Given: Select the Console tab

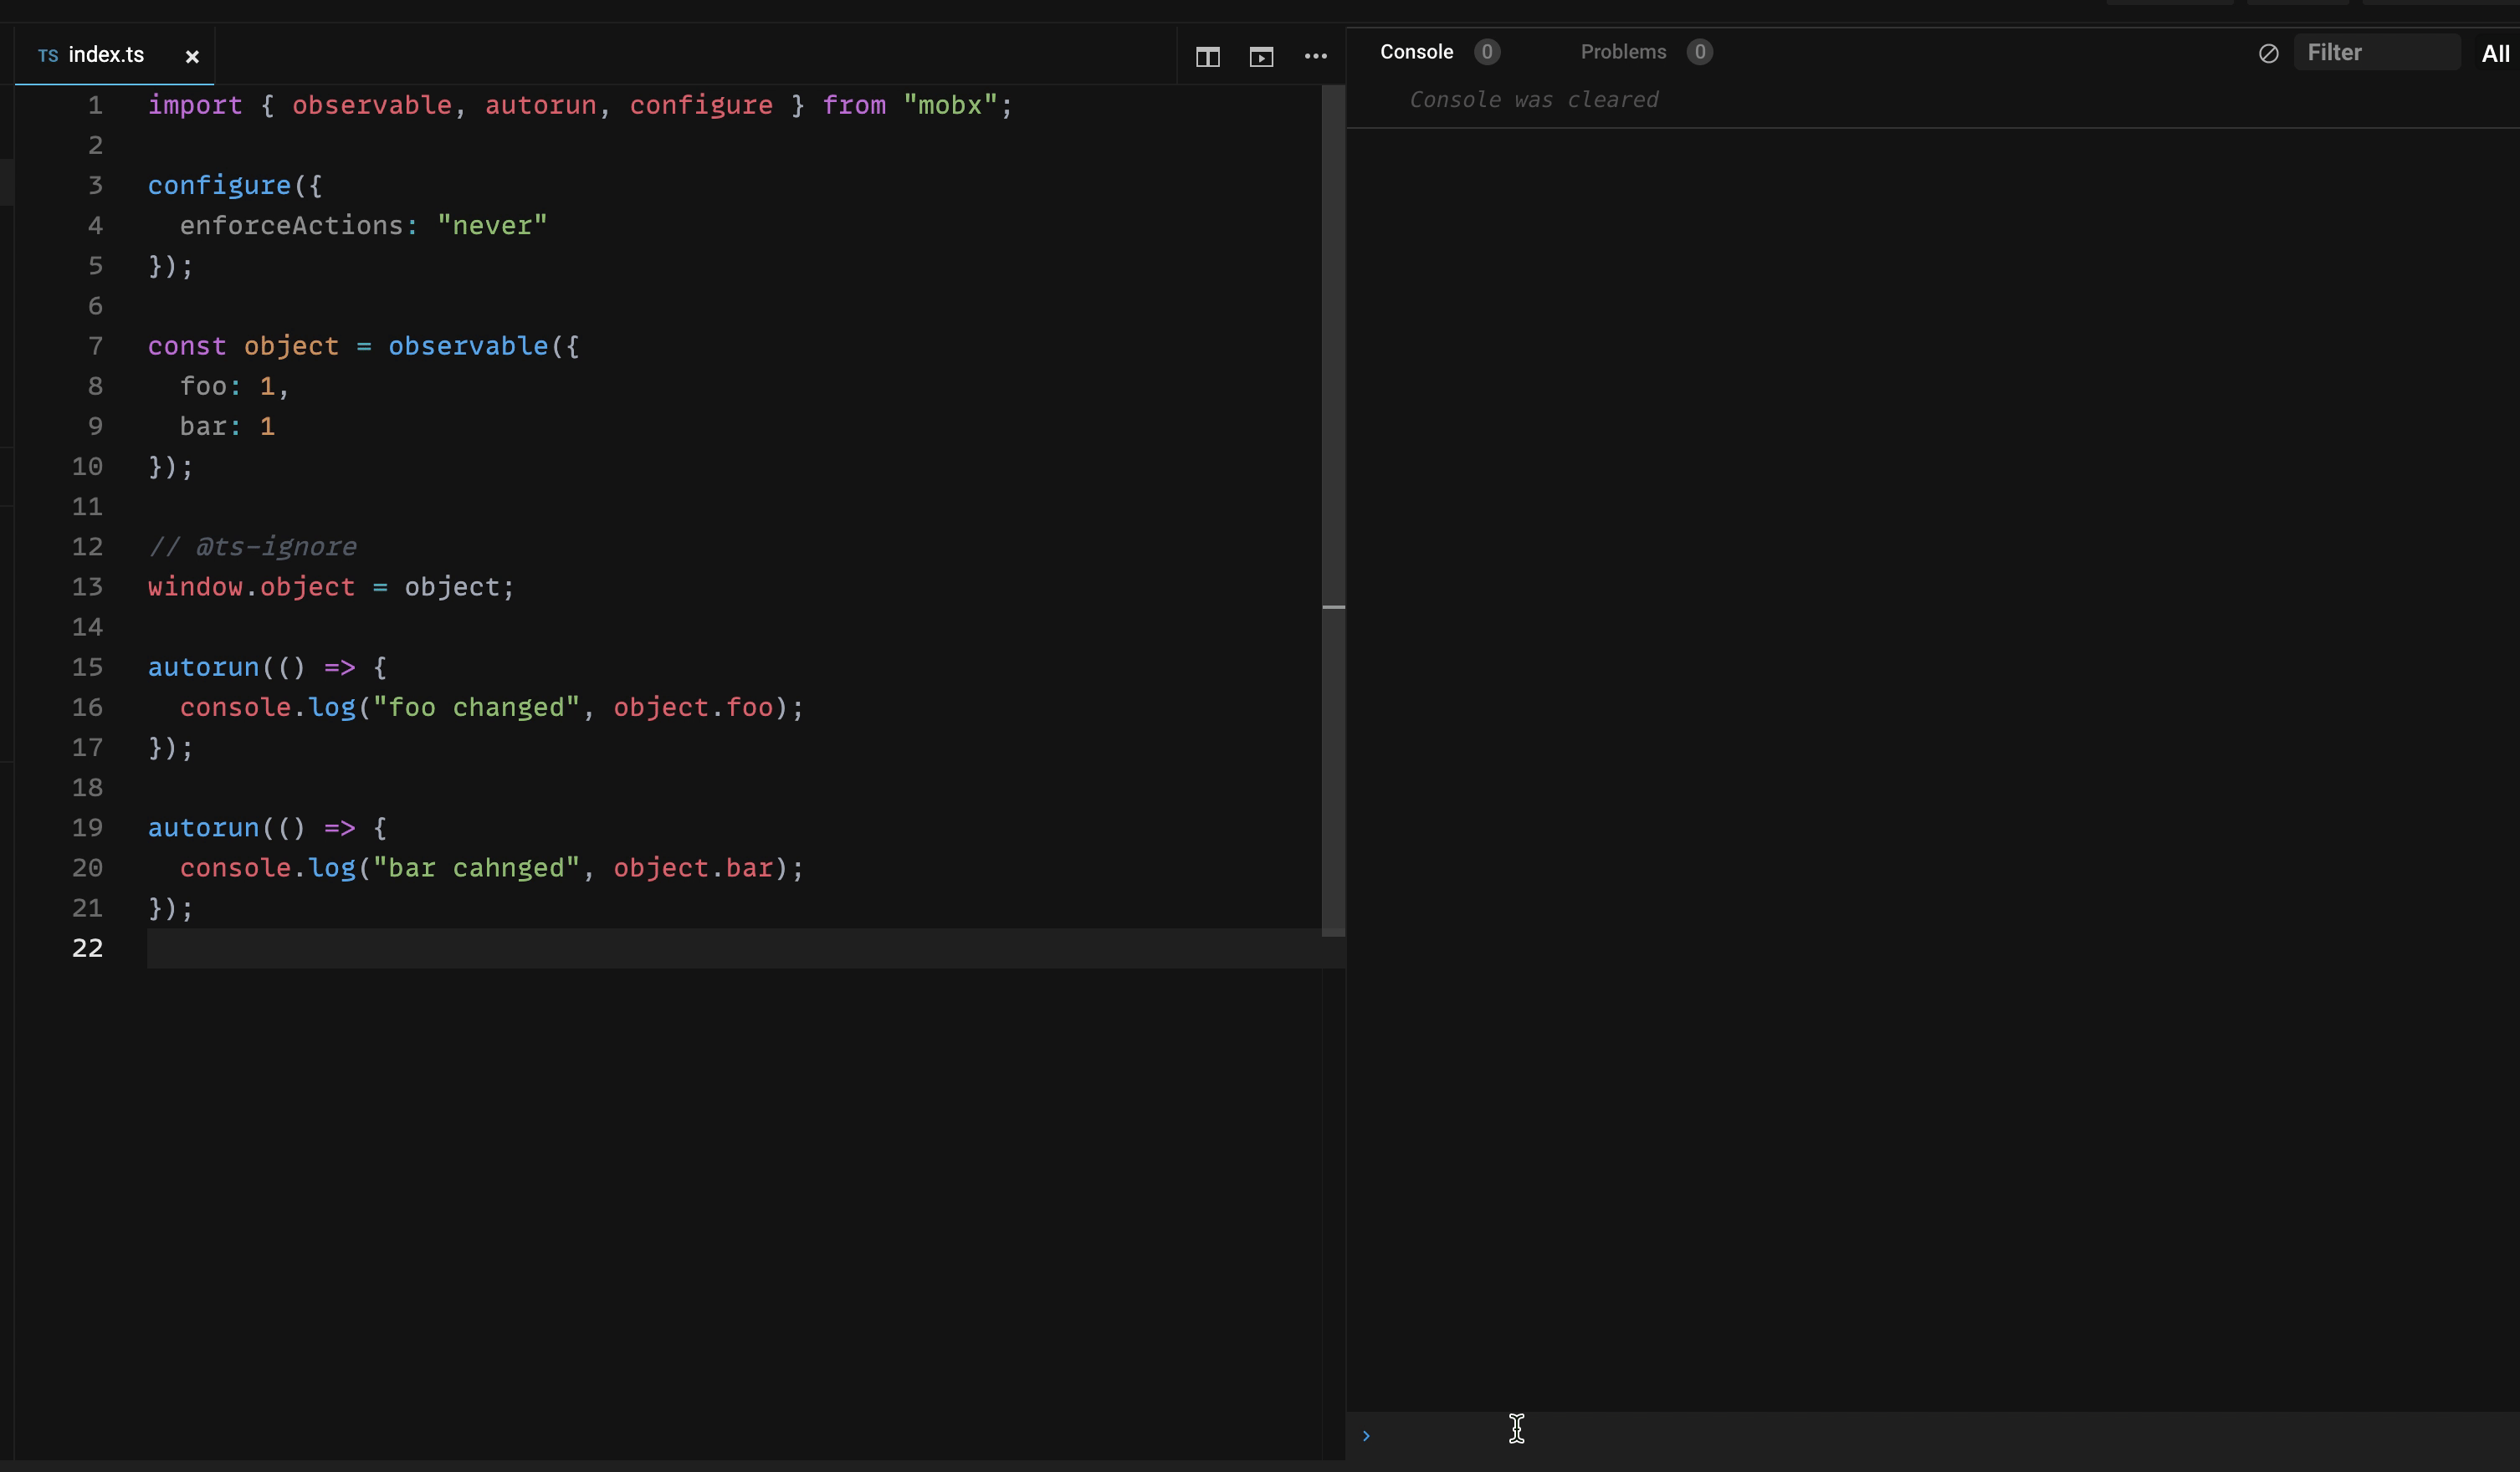Looking at the screenshot, I should click(x=1416, y=52).
